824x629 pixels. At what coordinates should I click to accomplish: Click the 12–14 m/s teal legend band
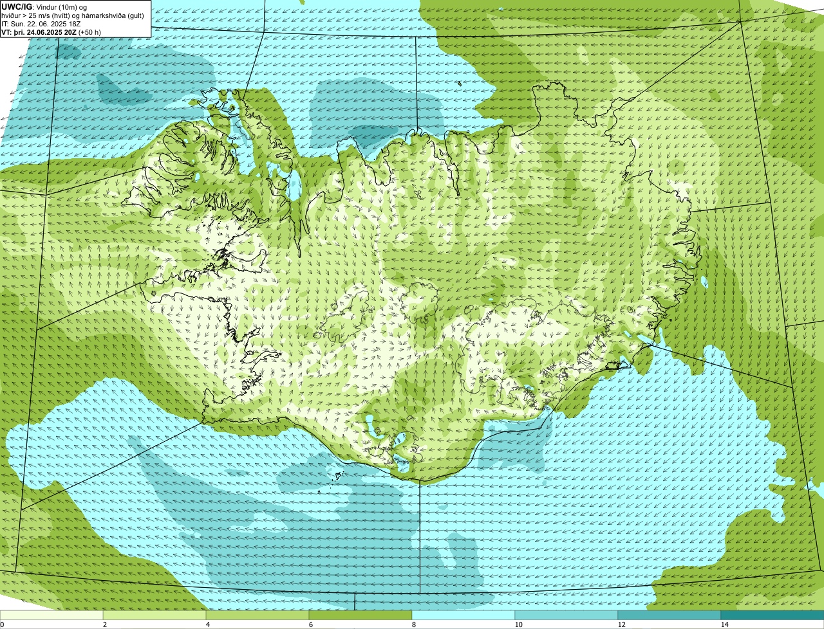(669, 615)
